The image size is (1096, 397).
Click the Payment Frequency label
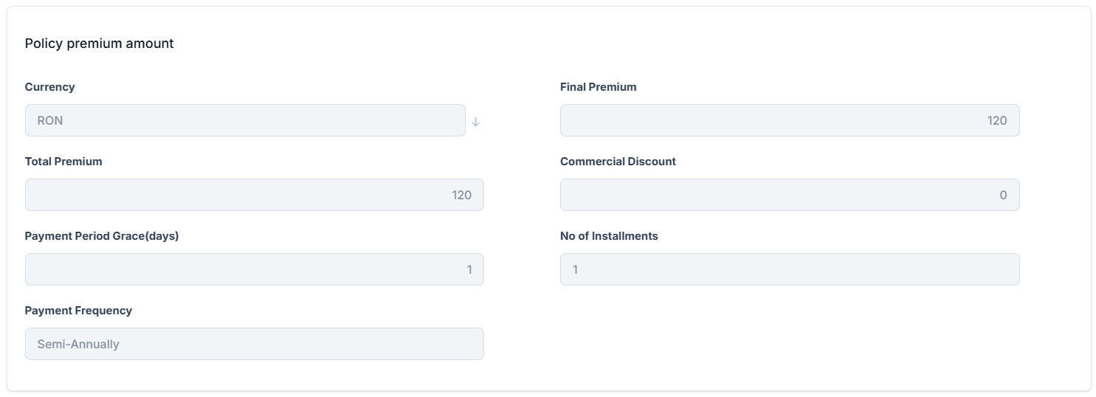point(78,311)
